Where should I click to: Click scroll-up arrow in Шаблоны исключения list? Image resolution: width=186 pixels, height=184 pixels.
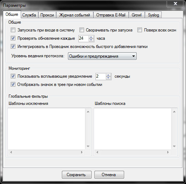click(88, 112)
